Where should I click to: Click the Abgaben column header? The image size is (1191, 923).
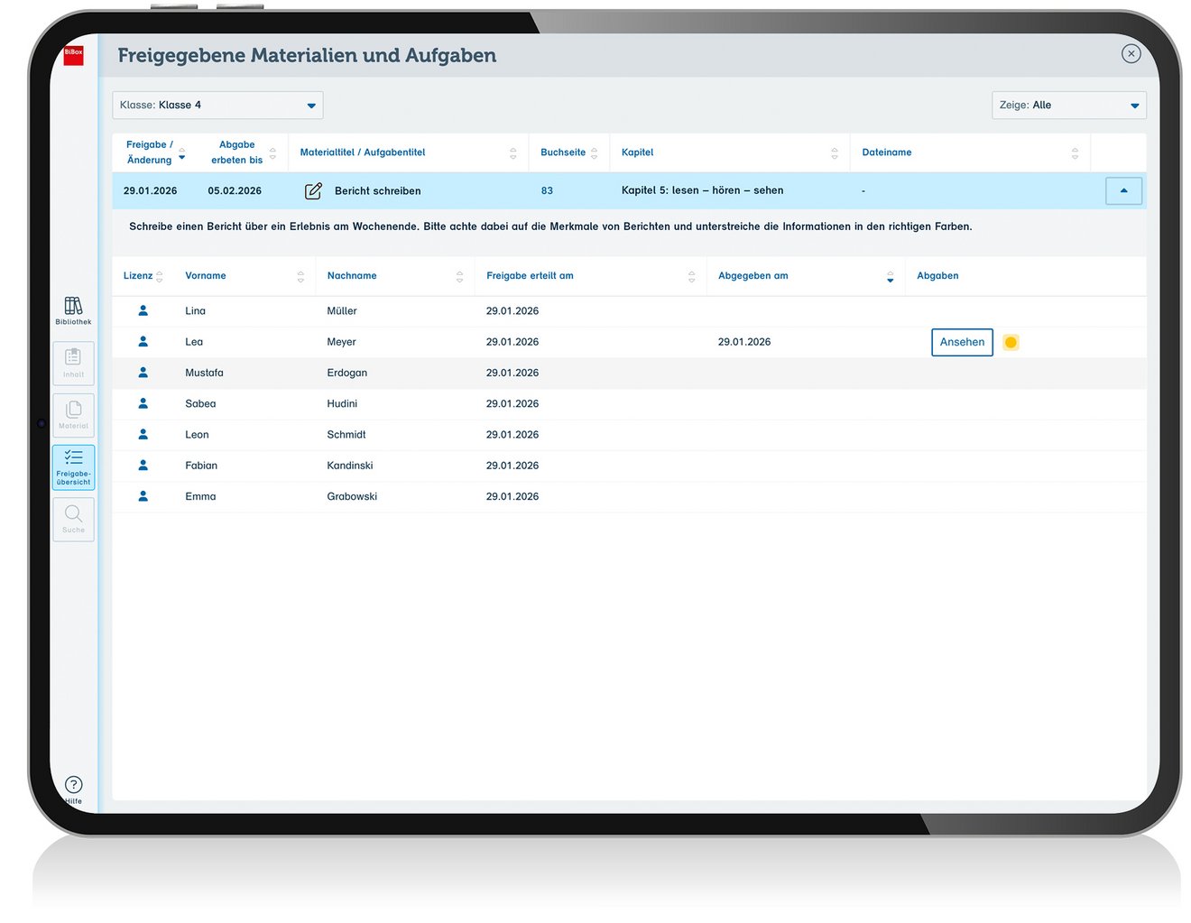[x=937, y=276]
